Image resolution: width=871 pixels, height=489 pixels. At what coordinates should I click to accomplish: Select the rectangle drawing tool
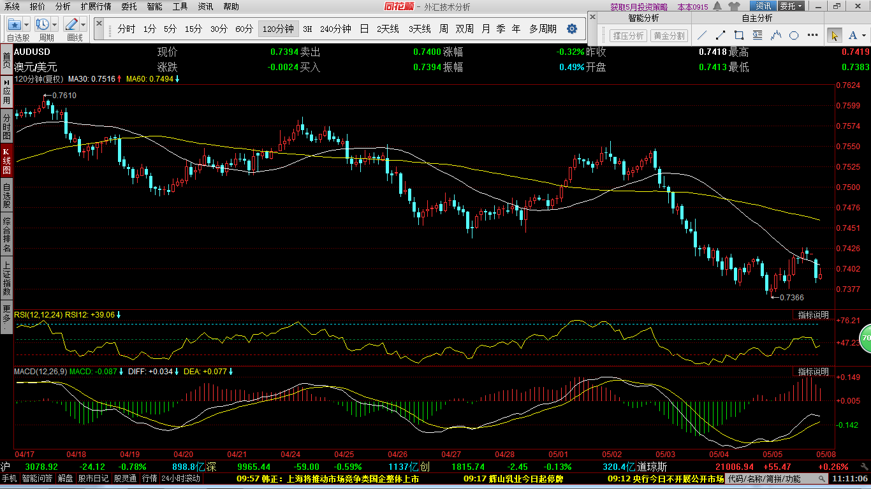[739, 35]
